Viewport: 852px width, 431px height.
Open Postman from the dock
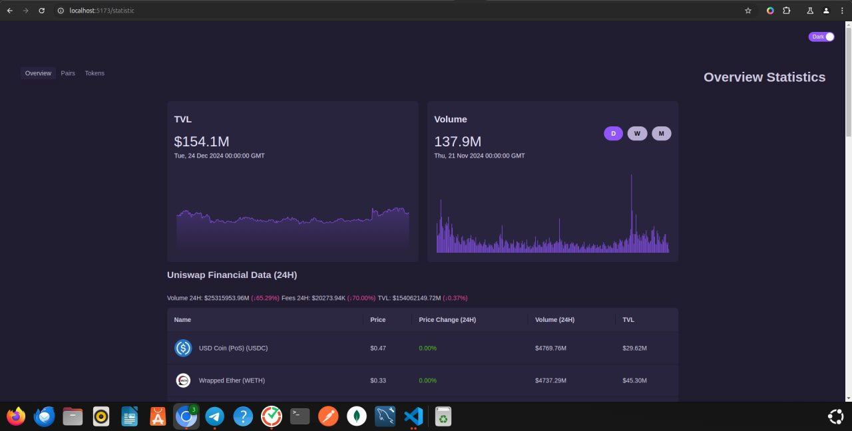pos(328,417)
